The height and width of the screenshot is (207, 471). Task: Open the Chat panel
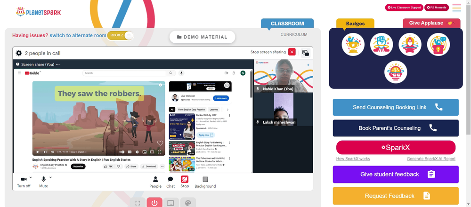(x=171, y=182)
